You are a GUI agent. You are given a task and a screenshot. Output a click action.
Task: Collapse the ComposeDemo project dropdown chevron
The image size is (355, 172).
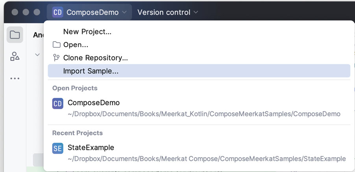click(124, 12)
